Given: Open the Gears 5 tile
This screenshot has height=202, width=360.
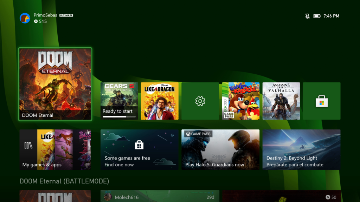Looking at the screenshot, I should click(119, 101).
